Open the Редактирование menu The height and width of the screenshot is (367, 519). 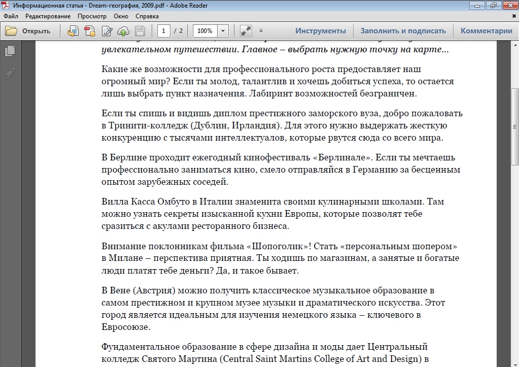48,16
